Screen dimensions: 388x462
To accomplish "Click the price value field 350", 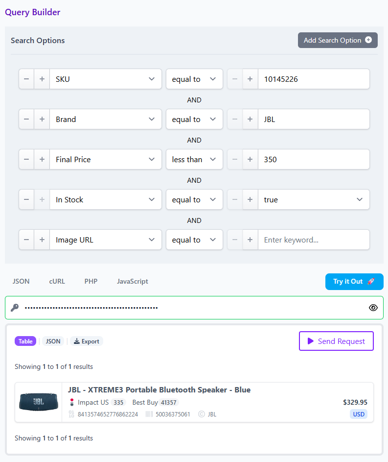I will coord(314,159).
